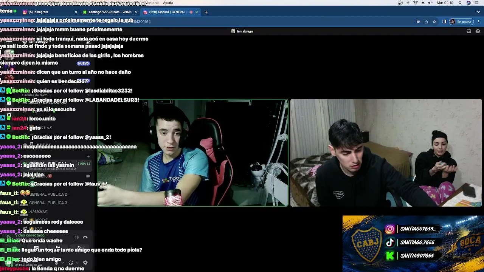This screenshot has width=484, height=272.
Task: Open the Ayuda menu in the menu bar
Action: [168, 3]
